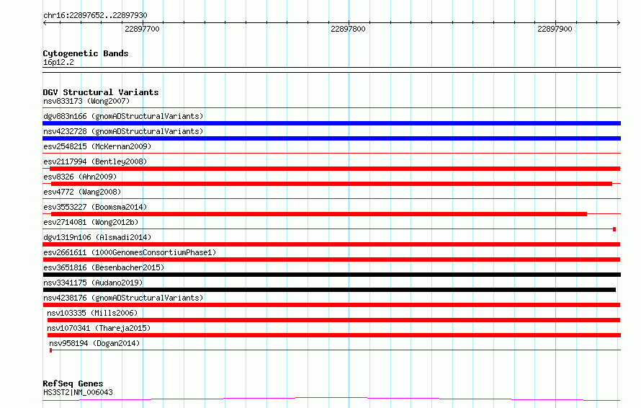This screenshot has height=408, width=641.
Task: Click the chr16:22897652..22897930 coordinate label
Action: [x=95, y=15]
